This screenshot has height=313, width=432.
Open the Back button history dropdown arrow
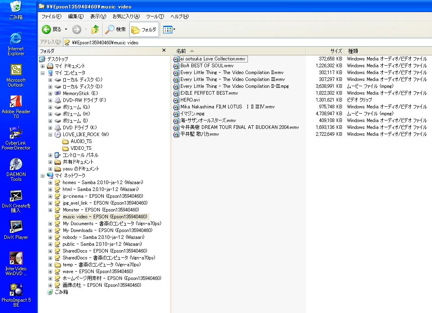66,29
